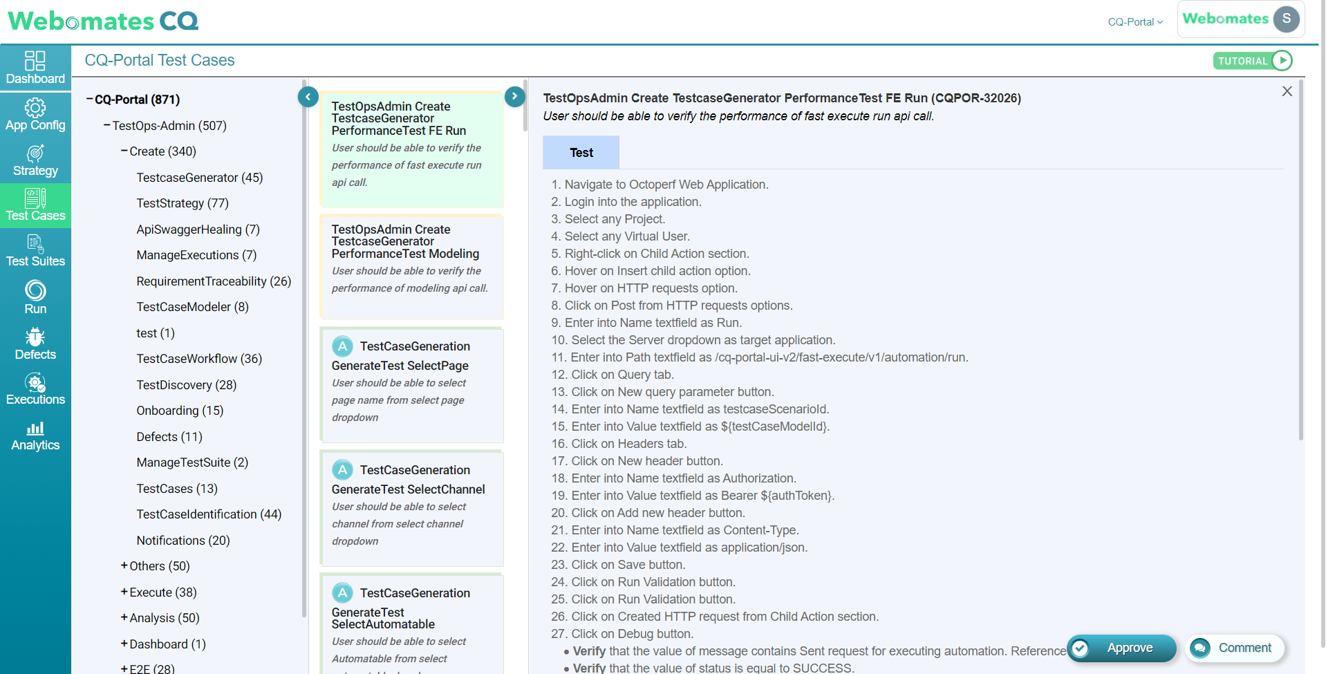This screenshot has width=1326, height=674.
Task: Click the A badge on GenerateTest SelectChannel card
Action: 342,470
